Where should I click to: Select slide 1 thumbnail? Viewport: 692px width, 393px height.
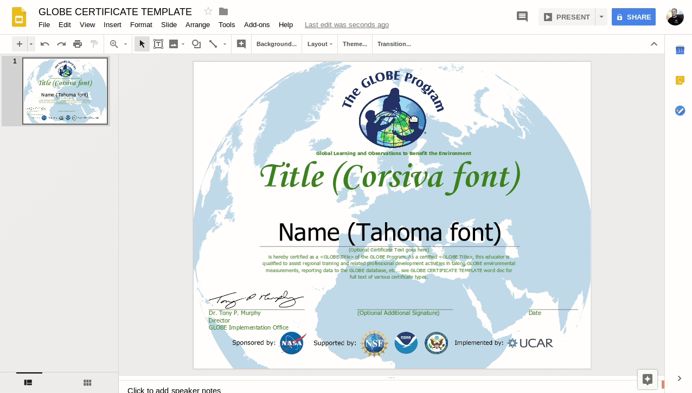pos(65,91)
